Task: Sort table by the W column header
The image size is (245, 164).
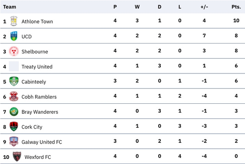Action: click(137, 7)
